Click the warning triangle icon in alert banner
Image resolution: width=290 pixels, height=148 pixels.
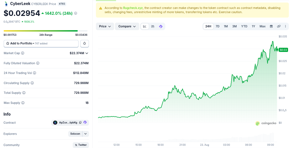[x=101, y=8]
